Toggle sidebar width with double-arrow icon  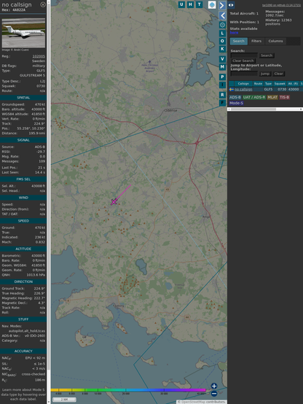click(x=231, y=5)
